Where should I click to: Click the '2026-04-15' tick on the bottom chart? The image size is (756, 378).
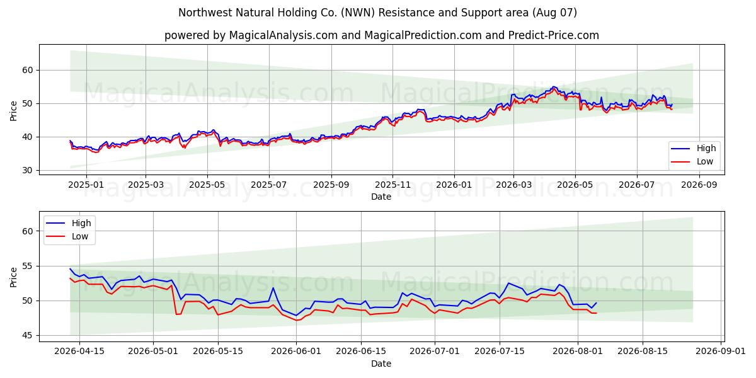[x=79, y=352]
